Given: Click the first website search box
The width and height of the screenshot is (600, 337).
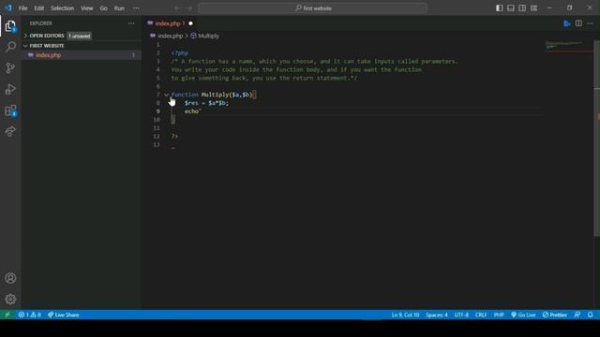Looking at the screenshot, I should pos(313,8).
